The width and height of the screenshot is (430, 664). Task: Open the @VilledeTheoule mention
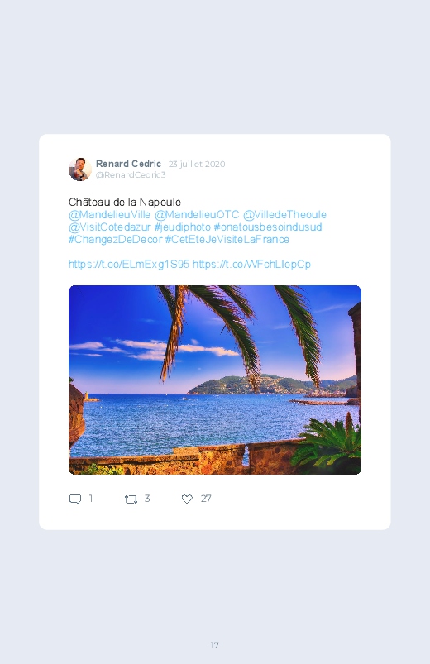(x=284, y=215)
